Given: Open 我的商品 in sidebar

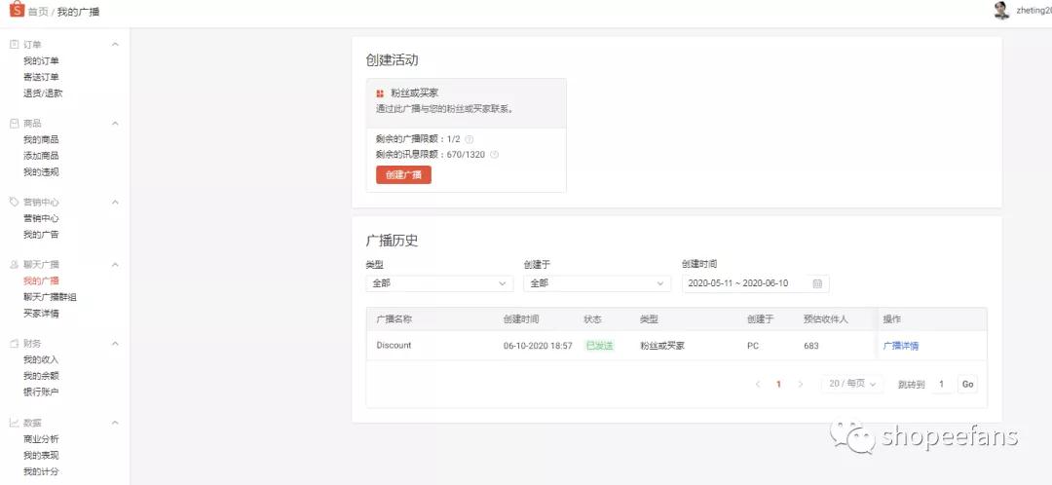Looking at the screenshot, I should click(41, 139).
